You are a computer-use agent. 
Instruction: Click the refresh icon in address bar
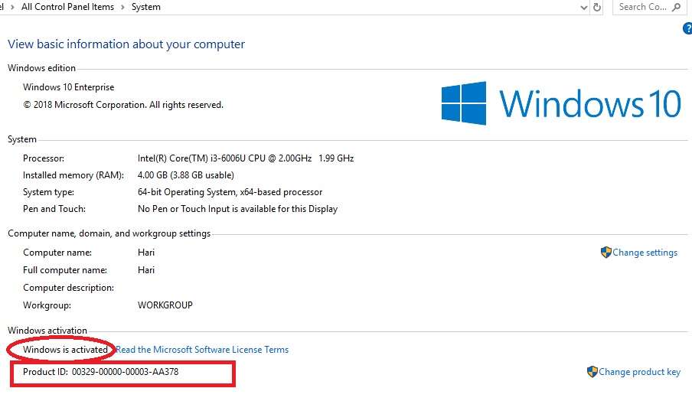click(596, 7)
